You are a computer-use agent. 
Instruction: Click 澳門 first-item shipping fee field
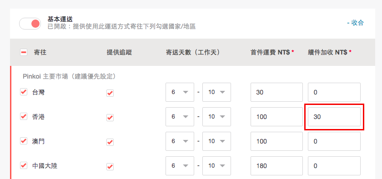click(277, 141)
